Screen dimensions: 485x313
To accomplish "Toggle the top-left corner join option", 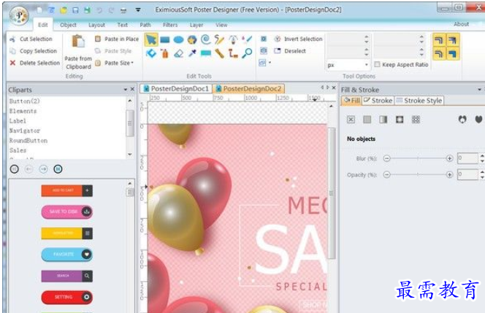I will coord(439,40).
